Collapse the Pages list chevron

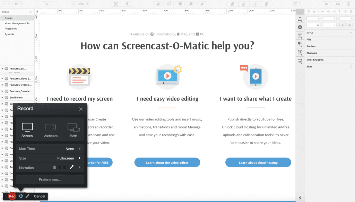click(x=31, y=12)
